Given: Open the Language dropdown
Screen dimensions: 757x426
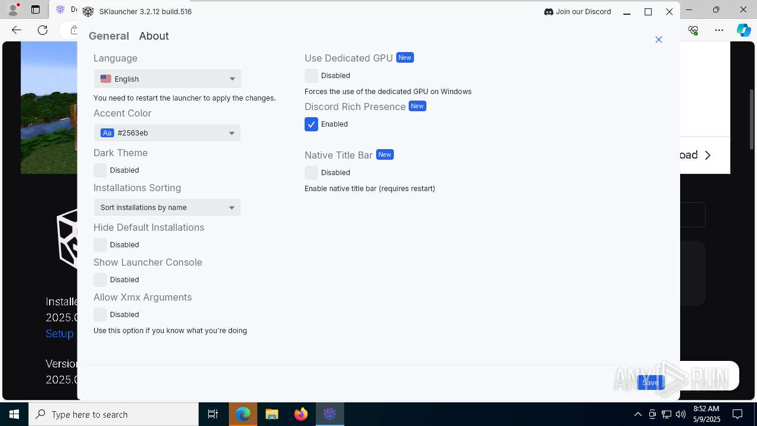Looking at the screenshot, I should tap(167, 79).
